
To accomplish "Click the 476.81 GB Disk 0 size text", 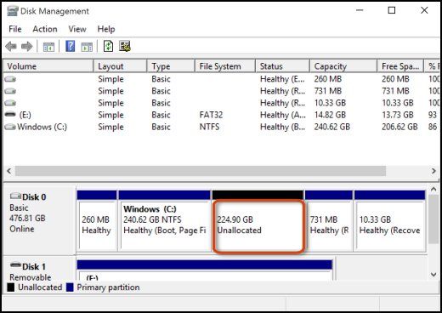I will pos(27,219).
